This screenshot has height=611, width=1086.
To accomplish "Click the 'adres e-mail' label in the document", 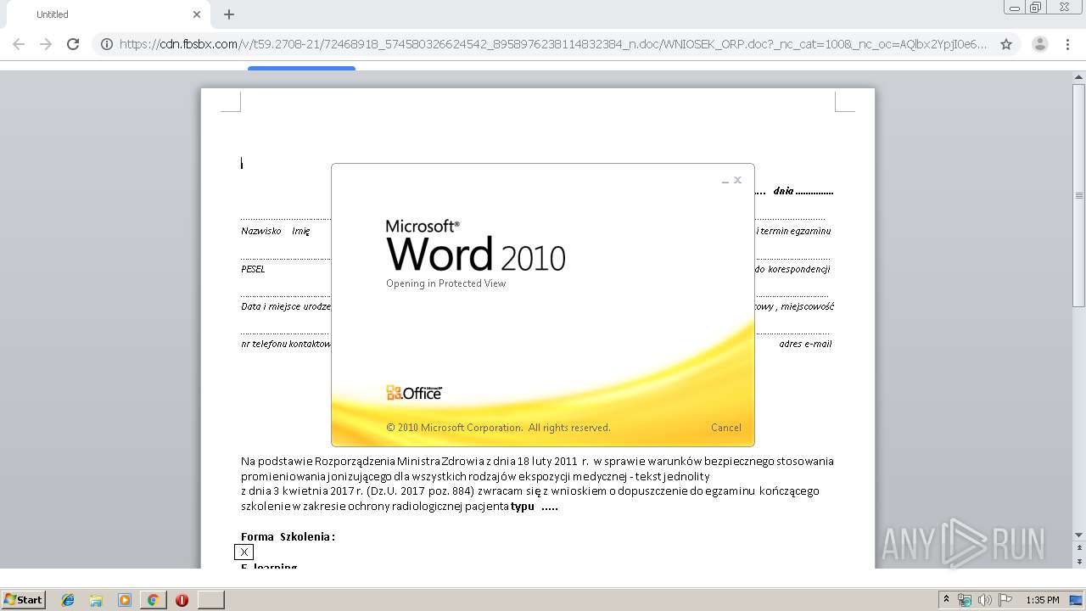I will click(805, 344).
